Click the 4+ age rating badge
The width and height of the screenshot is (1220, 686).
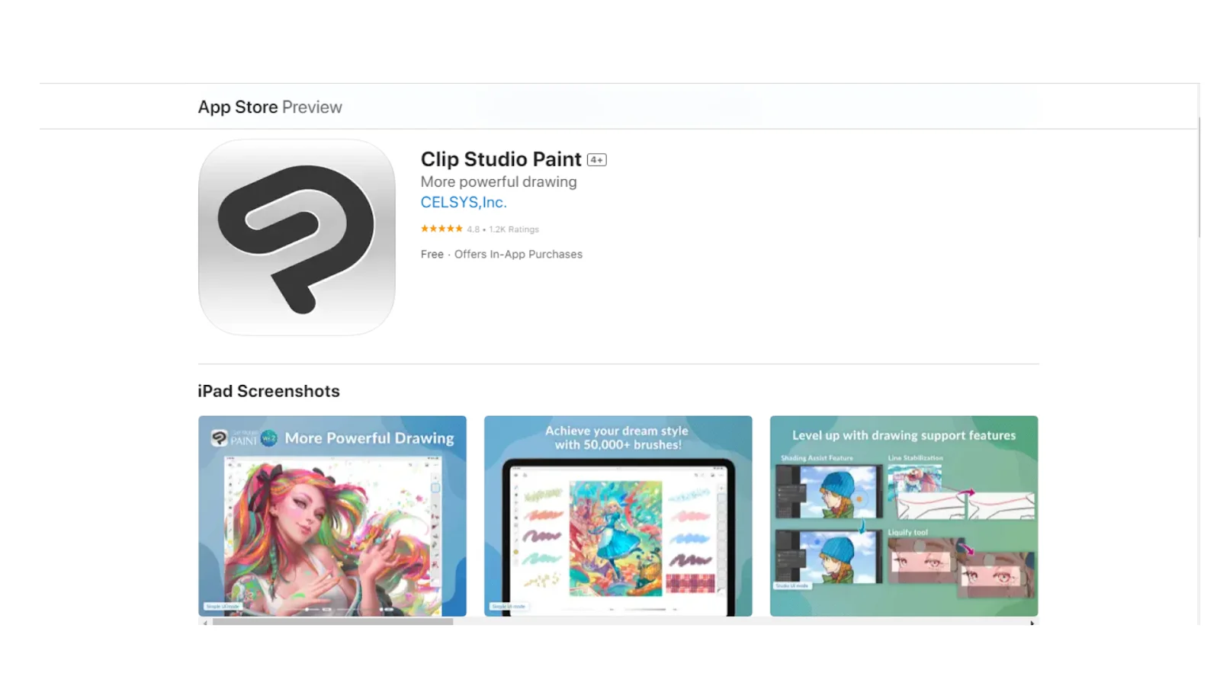596,160
